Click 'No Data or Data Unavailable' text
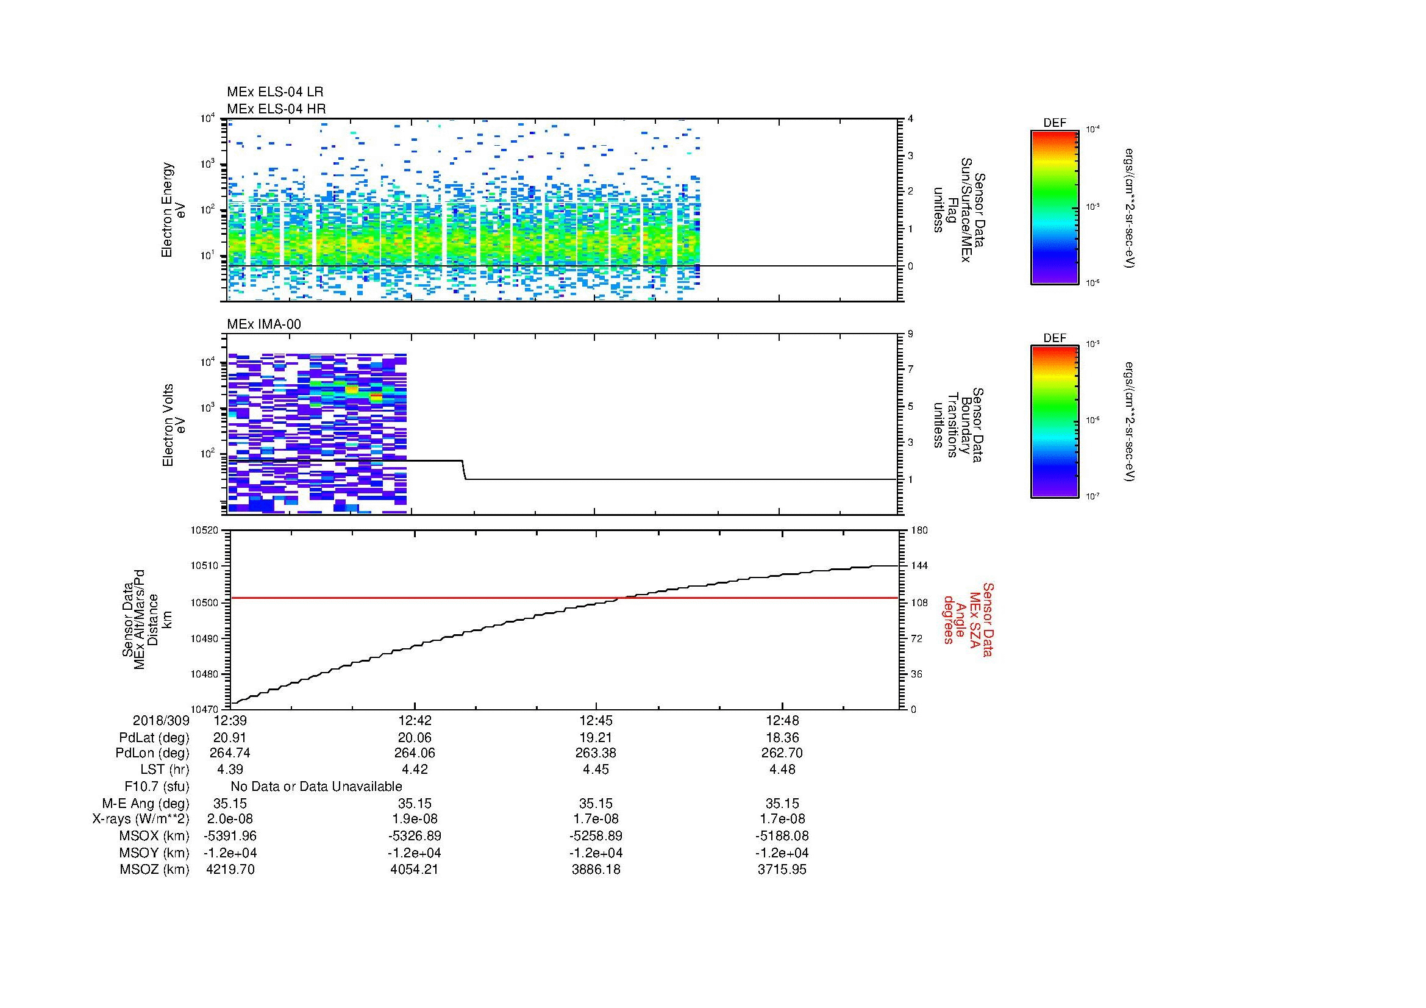 [316, 787]
